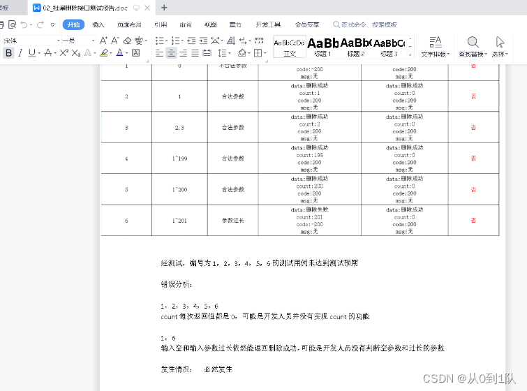Open the 页面布局 ribbon tab
Viewport: 527px width, 391px height.
[x=129, y=24]
